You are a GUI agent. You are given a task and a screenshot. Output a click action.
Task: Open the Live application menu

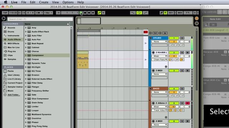[14, 2]
